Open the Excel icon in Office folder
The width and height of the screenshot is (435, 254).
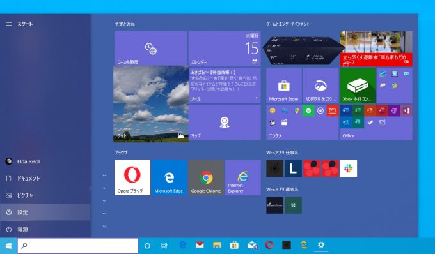pyautogui.click(x=358, y=110)
